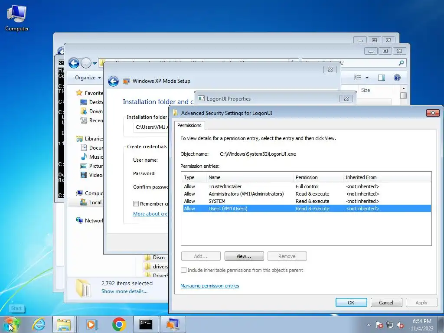
Task: Select SYSTEM permission entry
Action: 307,201
